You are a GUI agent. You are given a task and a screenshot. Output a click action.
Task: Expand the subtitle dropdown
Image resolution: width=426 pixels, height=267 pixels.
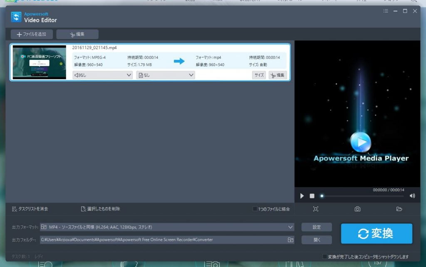[x=166, y=75]
